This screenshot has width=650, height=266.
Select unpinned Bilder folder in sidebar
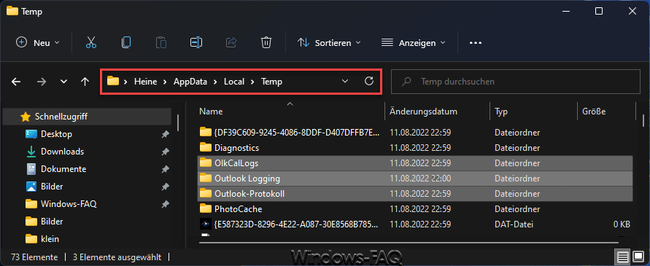pos(52,222)
